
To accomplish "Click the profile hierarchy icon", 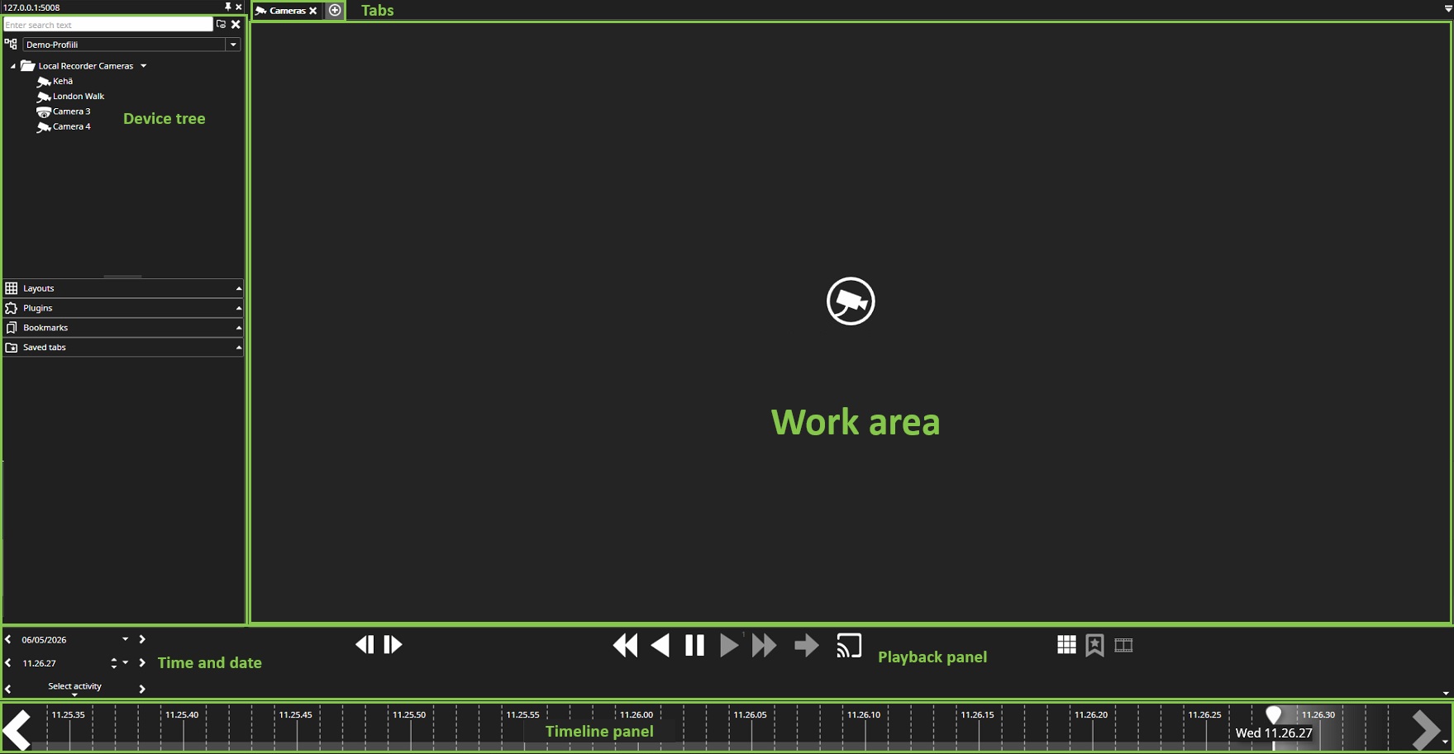I will [11, 45].
